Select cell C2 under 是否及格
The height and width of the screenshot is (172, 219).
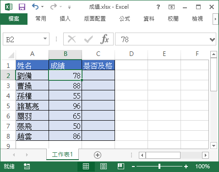click(x=98, y=75)
